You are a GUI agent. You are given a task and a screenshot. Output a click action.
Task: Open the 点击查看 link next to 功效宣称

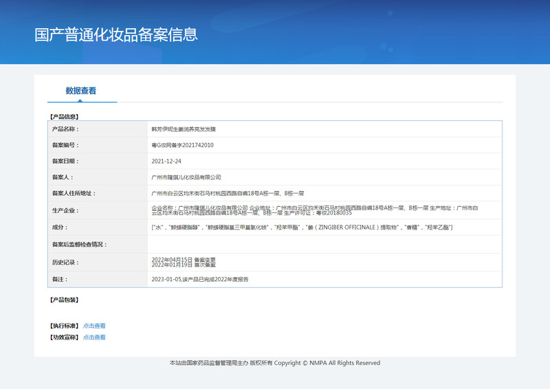(94, 337)
